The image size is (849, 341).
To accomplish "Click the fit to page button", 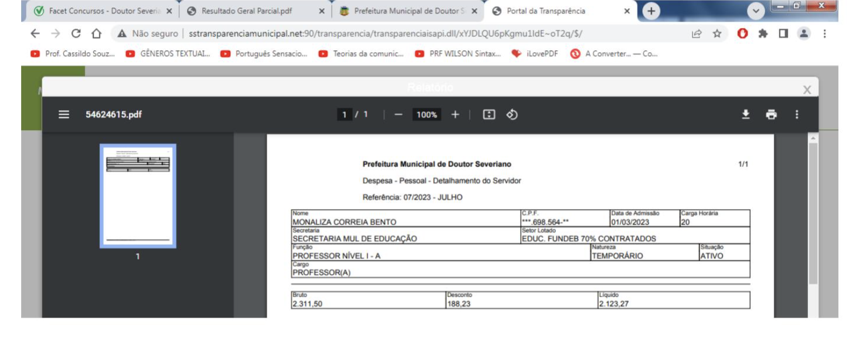I will coord(488,115).
